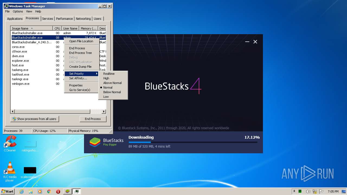Sort processes by User Name column

70,28
